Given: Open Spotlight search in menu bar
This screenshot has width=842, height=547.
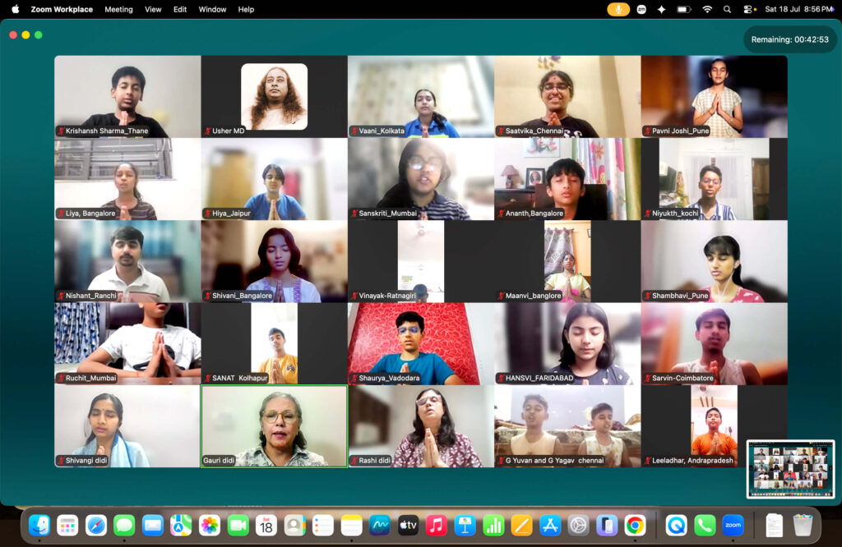Looking at the screenshot, I should coord(727,9).
